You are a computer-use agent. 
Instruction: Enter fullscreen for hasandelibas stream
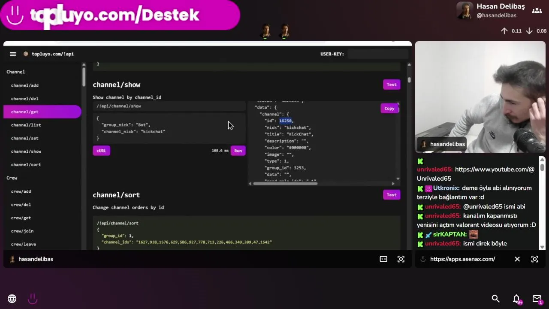401,259
